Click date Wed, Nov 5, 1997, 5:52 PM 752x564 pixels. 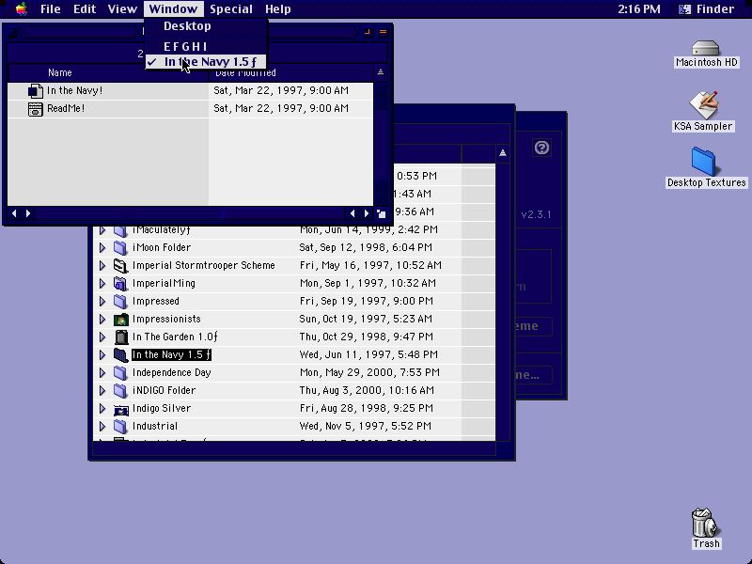[366, 426]
